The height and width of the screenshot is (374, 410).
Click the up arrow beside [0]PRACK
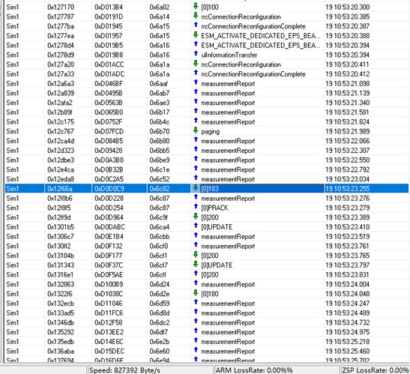196,207
